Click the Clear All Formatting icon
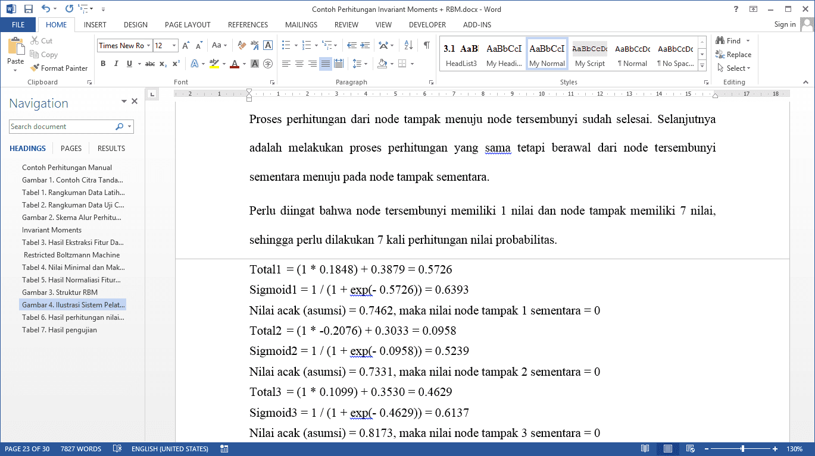 pos(242,45)
